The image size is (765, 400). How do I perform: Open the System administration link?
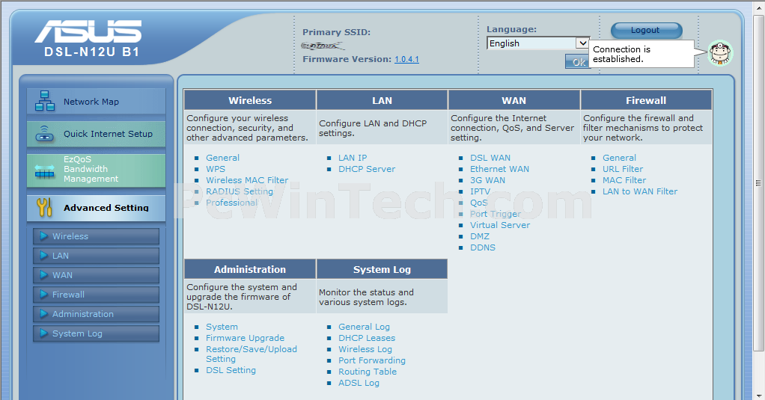coord(222,327)
